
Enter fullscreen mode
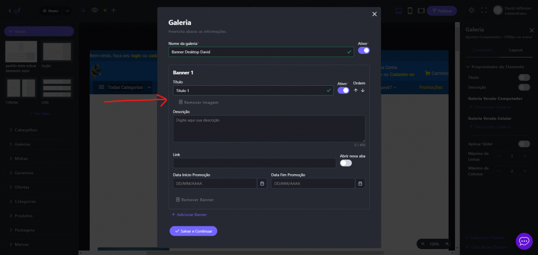484,10
